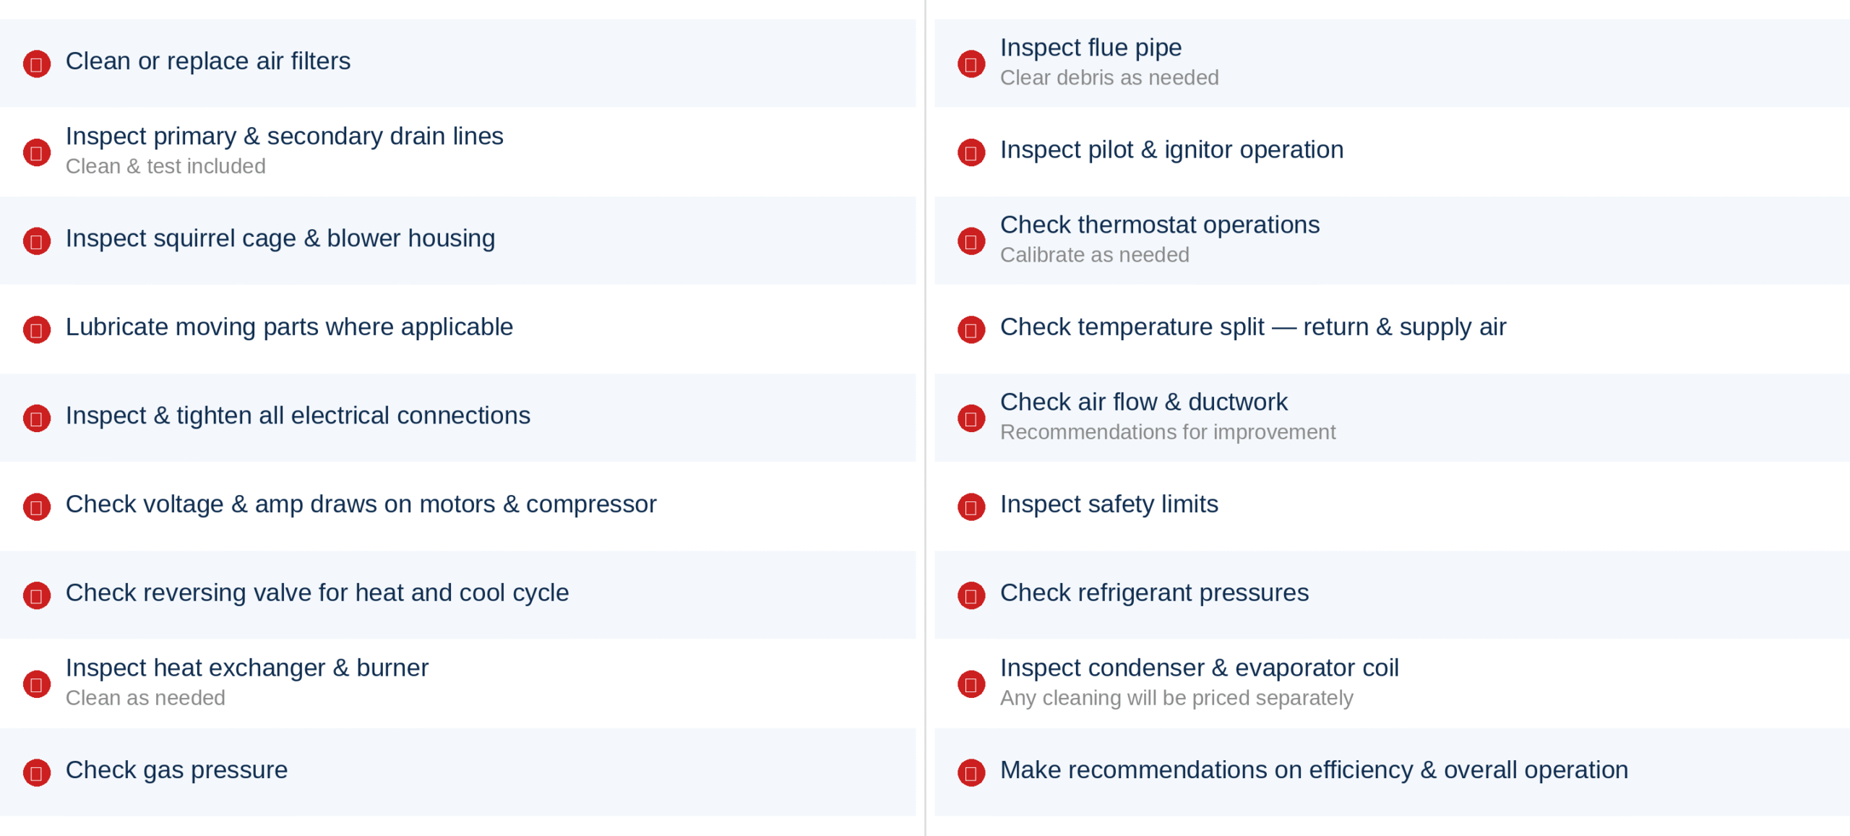Viewport: 1850px width, 836px height.
Task: Select the Inspect primary & secondary drain lines item
Action: pos(284,137)
